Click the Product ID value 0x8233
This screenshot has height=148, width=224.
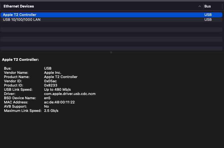tap(51, 85)
